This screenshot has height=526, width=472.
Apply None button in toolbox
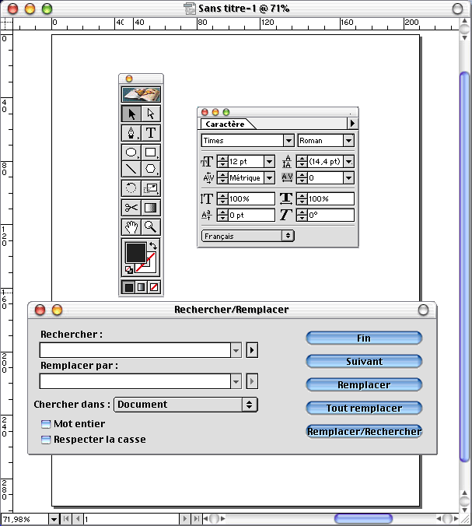tap(154, 287)
